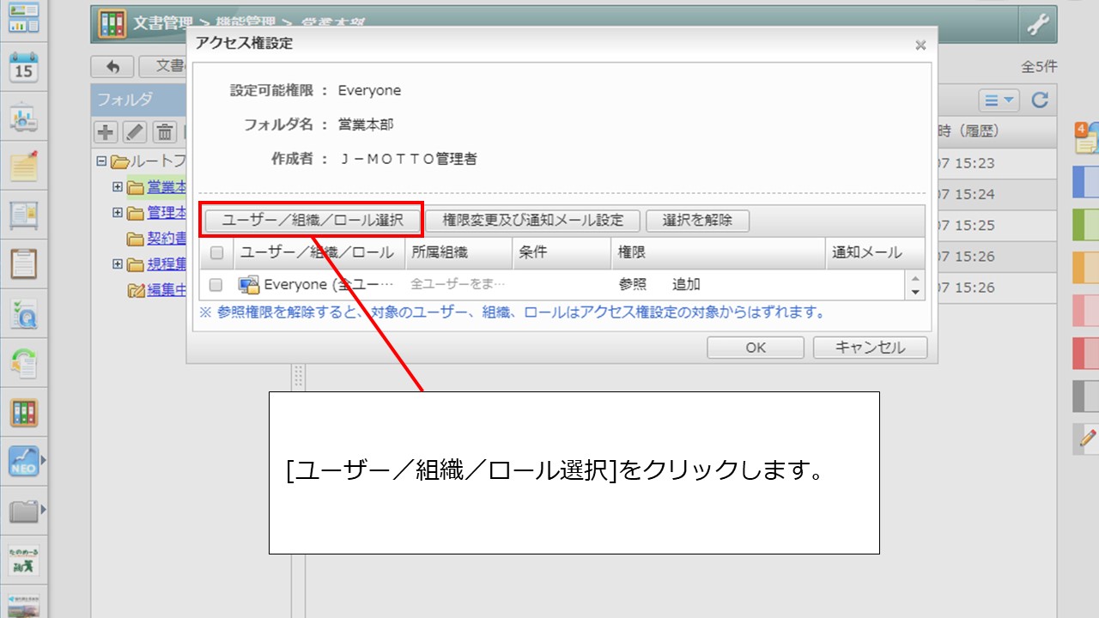Click 権限変更及び通知メール設定 button

[532, 221]
